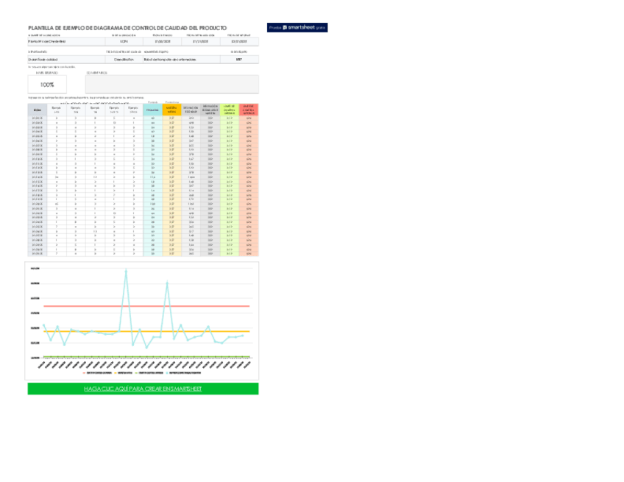This screenshot has height=482, width=624.
Task: Click the empty comments box
Action: [172, 85]
